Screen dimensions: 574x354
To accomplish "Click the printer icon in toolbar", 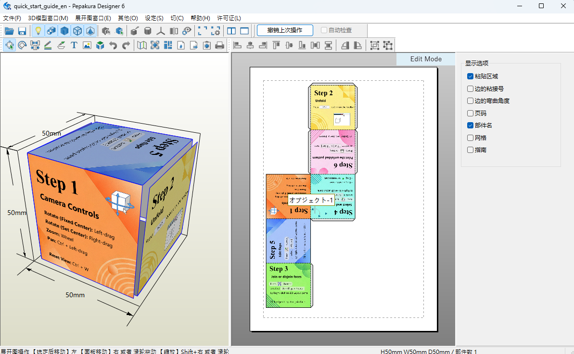I will [x=220, y=45].
